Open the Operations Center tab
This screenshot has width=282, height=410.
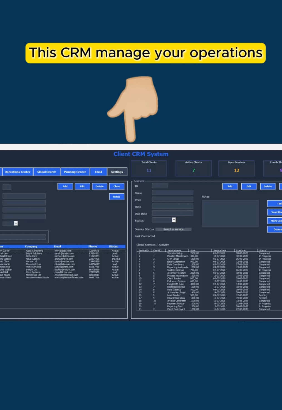17,172
